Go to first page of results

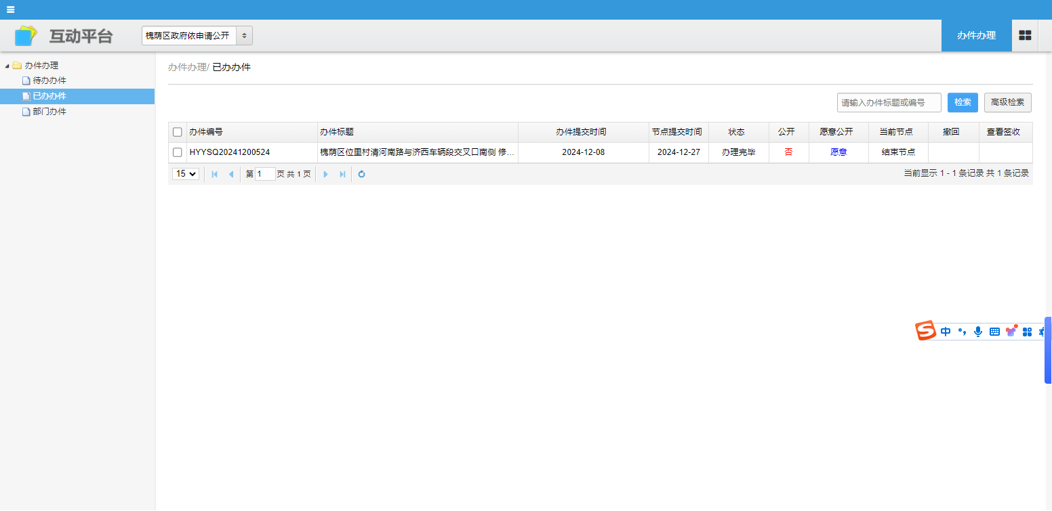tap(215, 174)
